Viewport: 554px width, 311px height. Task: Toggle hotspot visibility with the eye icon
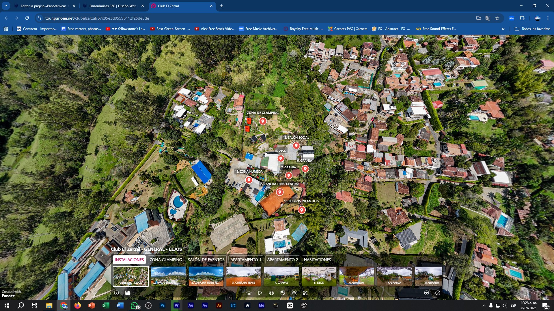pyautogui.click(x=271, y=293)
